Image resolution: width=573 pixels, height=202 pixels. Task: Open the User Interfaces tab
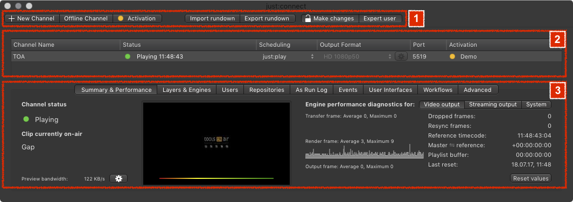[x=390, y=90]
